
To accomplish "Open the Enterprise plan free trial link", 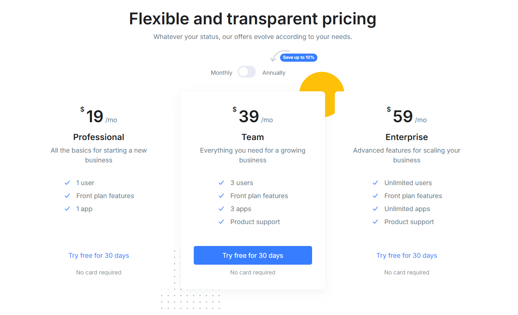I will tap(407, 255).
